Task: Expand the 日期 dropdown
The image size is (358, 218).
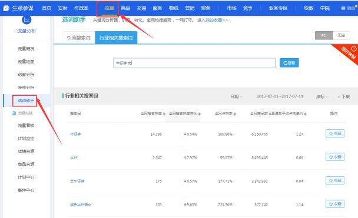Action: [x=236, y=96]
